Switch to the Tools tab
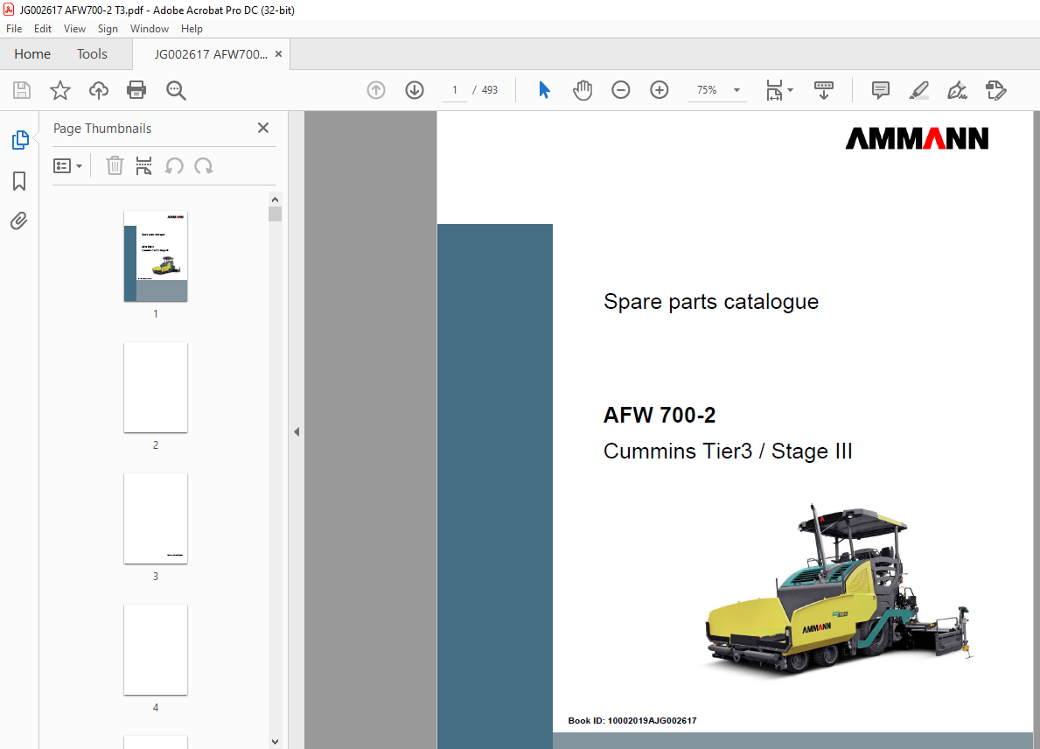 pos(92,53)
